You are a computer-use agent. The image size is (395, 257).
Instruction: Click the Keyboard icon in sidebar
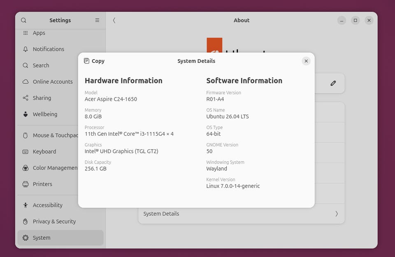26,152
